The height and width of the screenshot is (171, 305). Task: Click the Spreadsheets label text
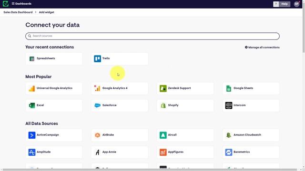pyautogui.click(x=46, y=58)
